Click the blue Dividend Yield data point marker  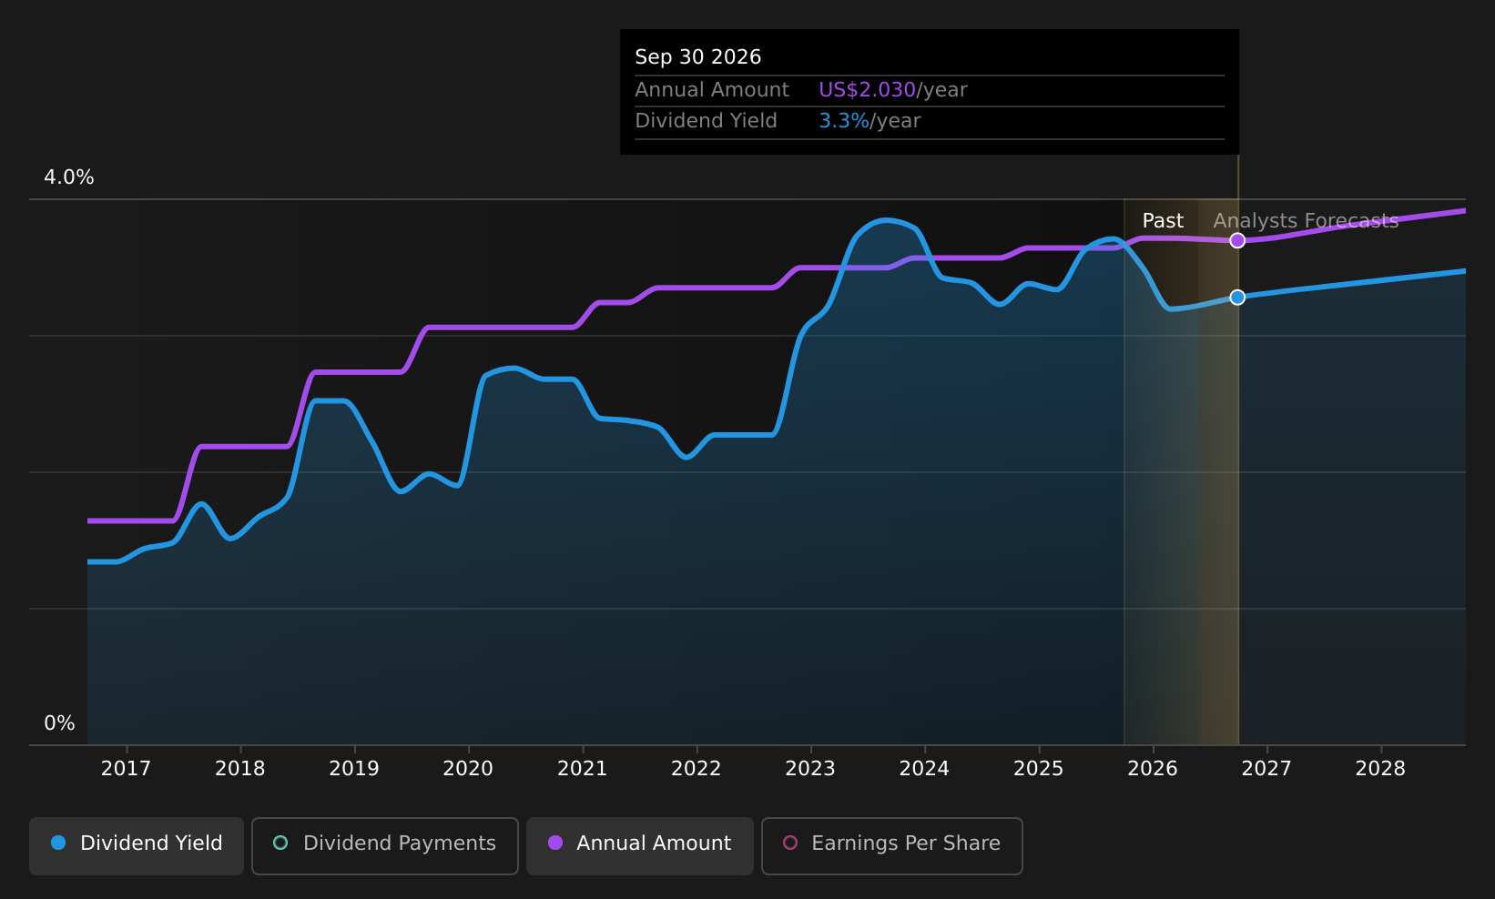pos(1237,298)
